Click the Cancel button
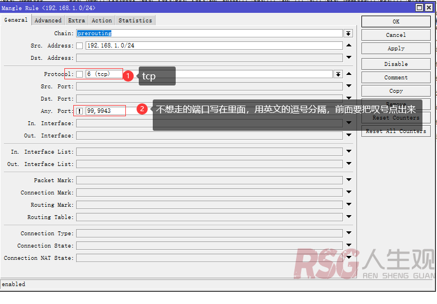 click(x=396, y=35)
